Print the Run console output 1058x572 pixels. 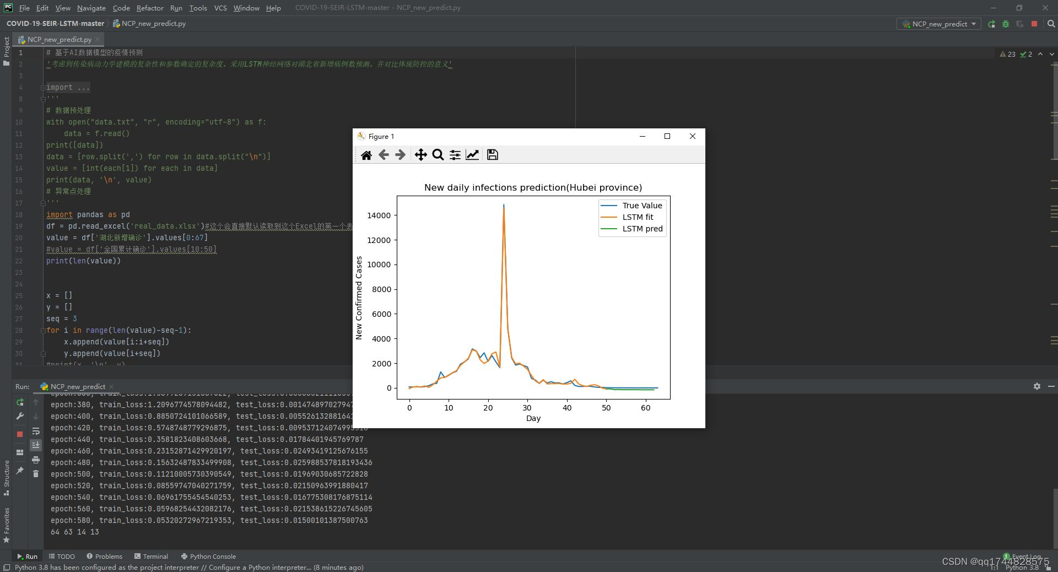36,460
